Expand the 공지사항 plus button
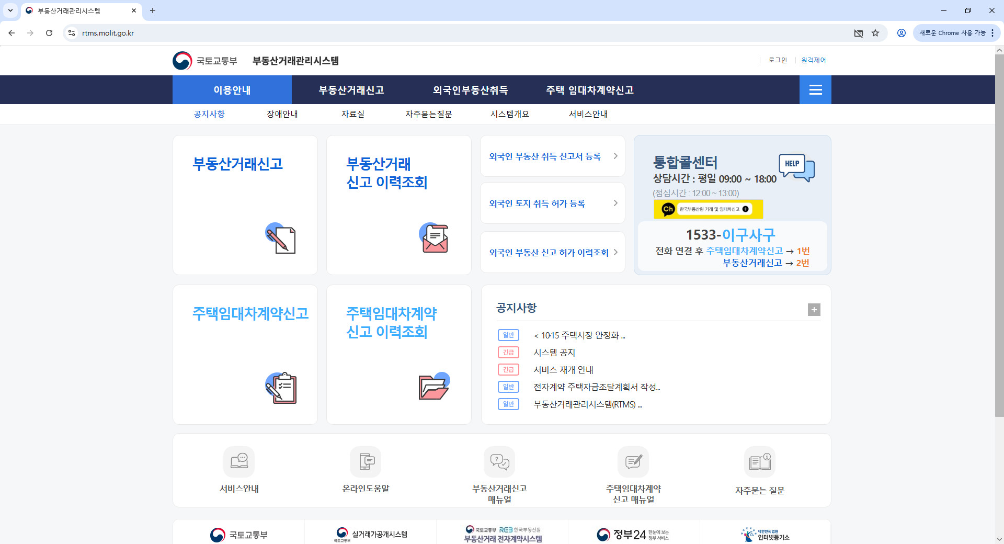 814,310
